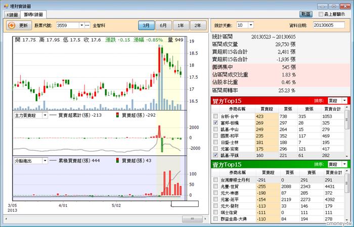Click the 累積買賣超(張) 444 line legend
Image resolution: width=354 pixels, height=227 pixels.
coord(53,160)
